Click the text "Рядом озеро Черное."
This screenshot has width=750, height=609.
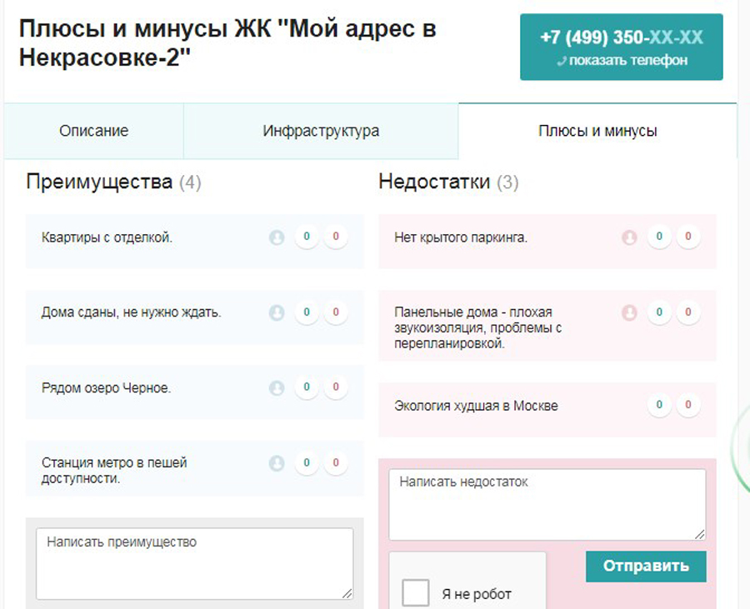(x=106, y=387)
